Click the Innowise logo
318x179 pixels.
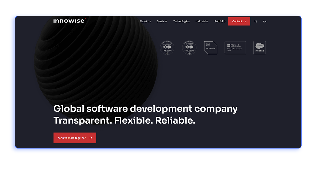[x=69, y=21]
